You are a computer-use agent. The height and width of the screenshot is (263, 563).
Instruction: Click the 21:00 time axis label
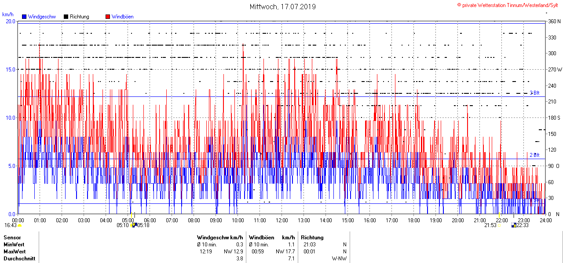tap(480, 220)
